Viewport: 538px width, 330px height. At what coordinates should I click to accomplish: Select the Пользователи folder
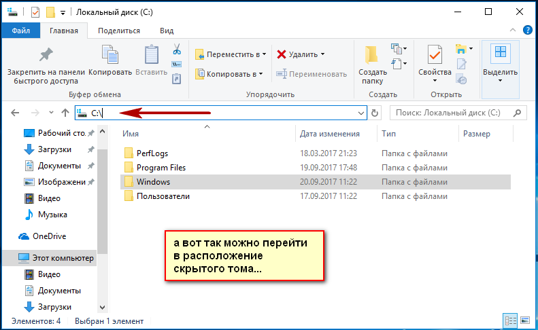[163, 196]
